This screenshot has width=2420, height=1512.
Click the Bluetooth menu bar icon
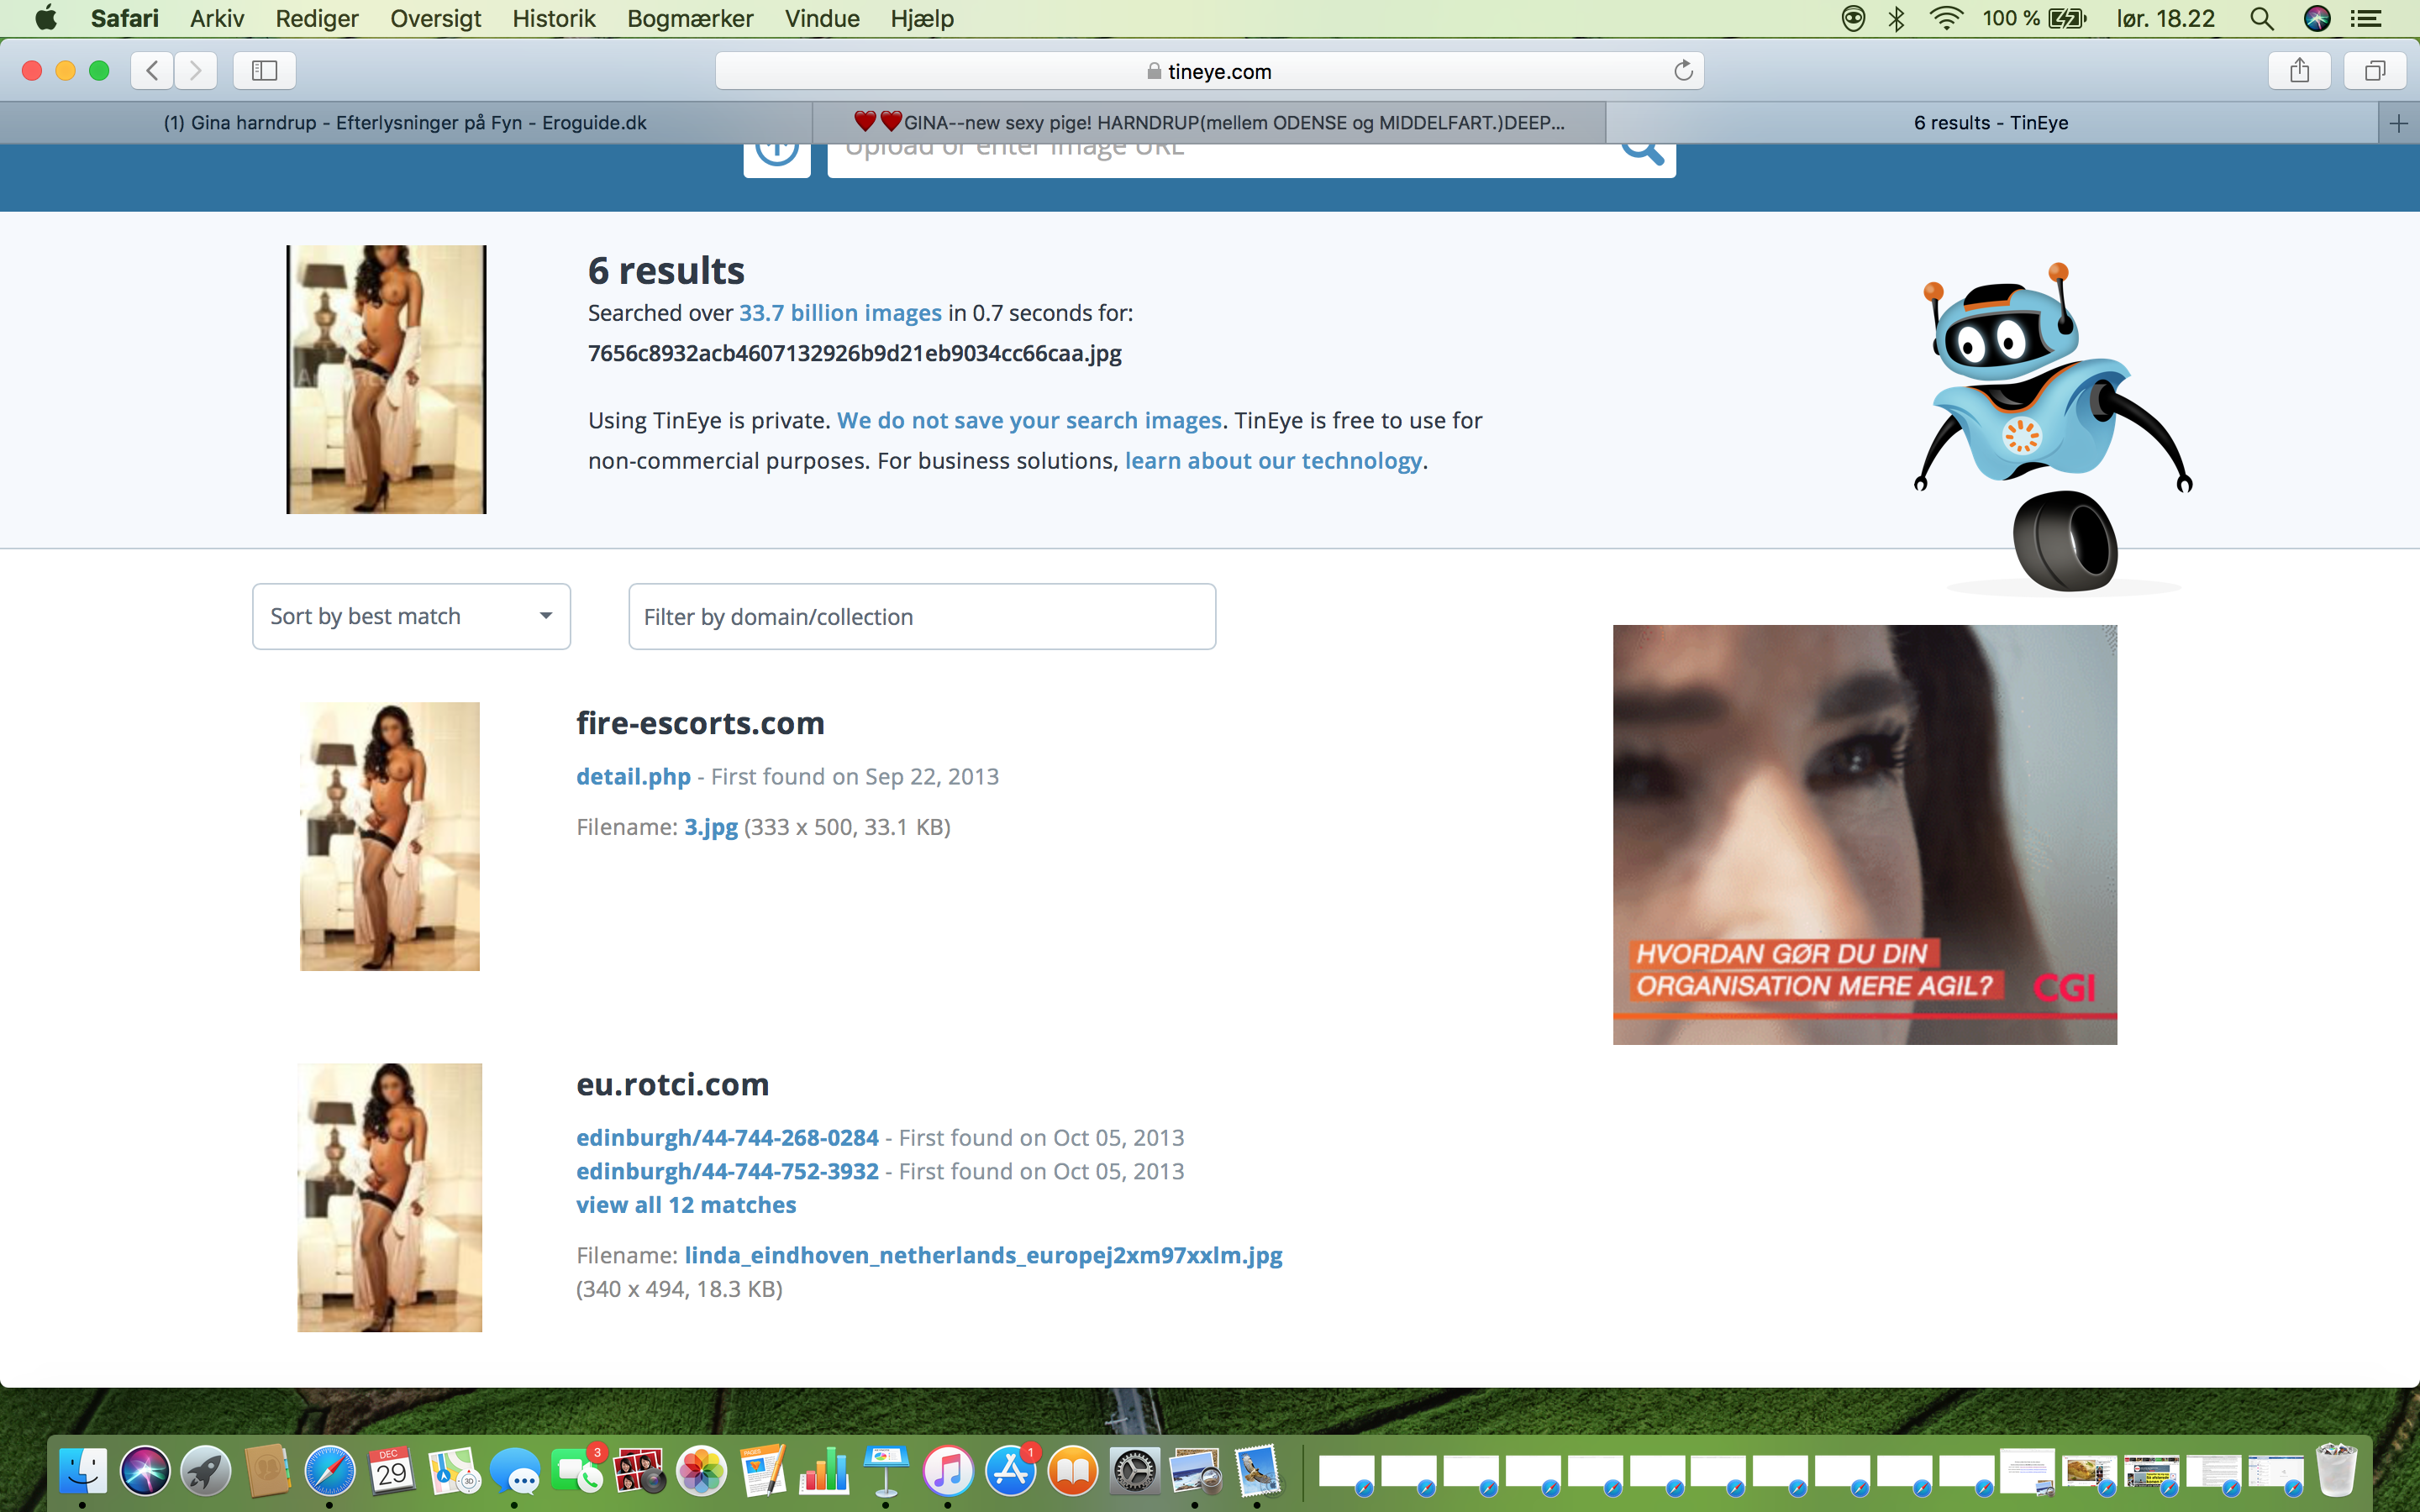[1896, 18]
